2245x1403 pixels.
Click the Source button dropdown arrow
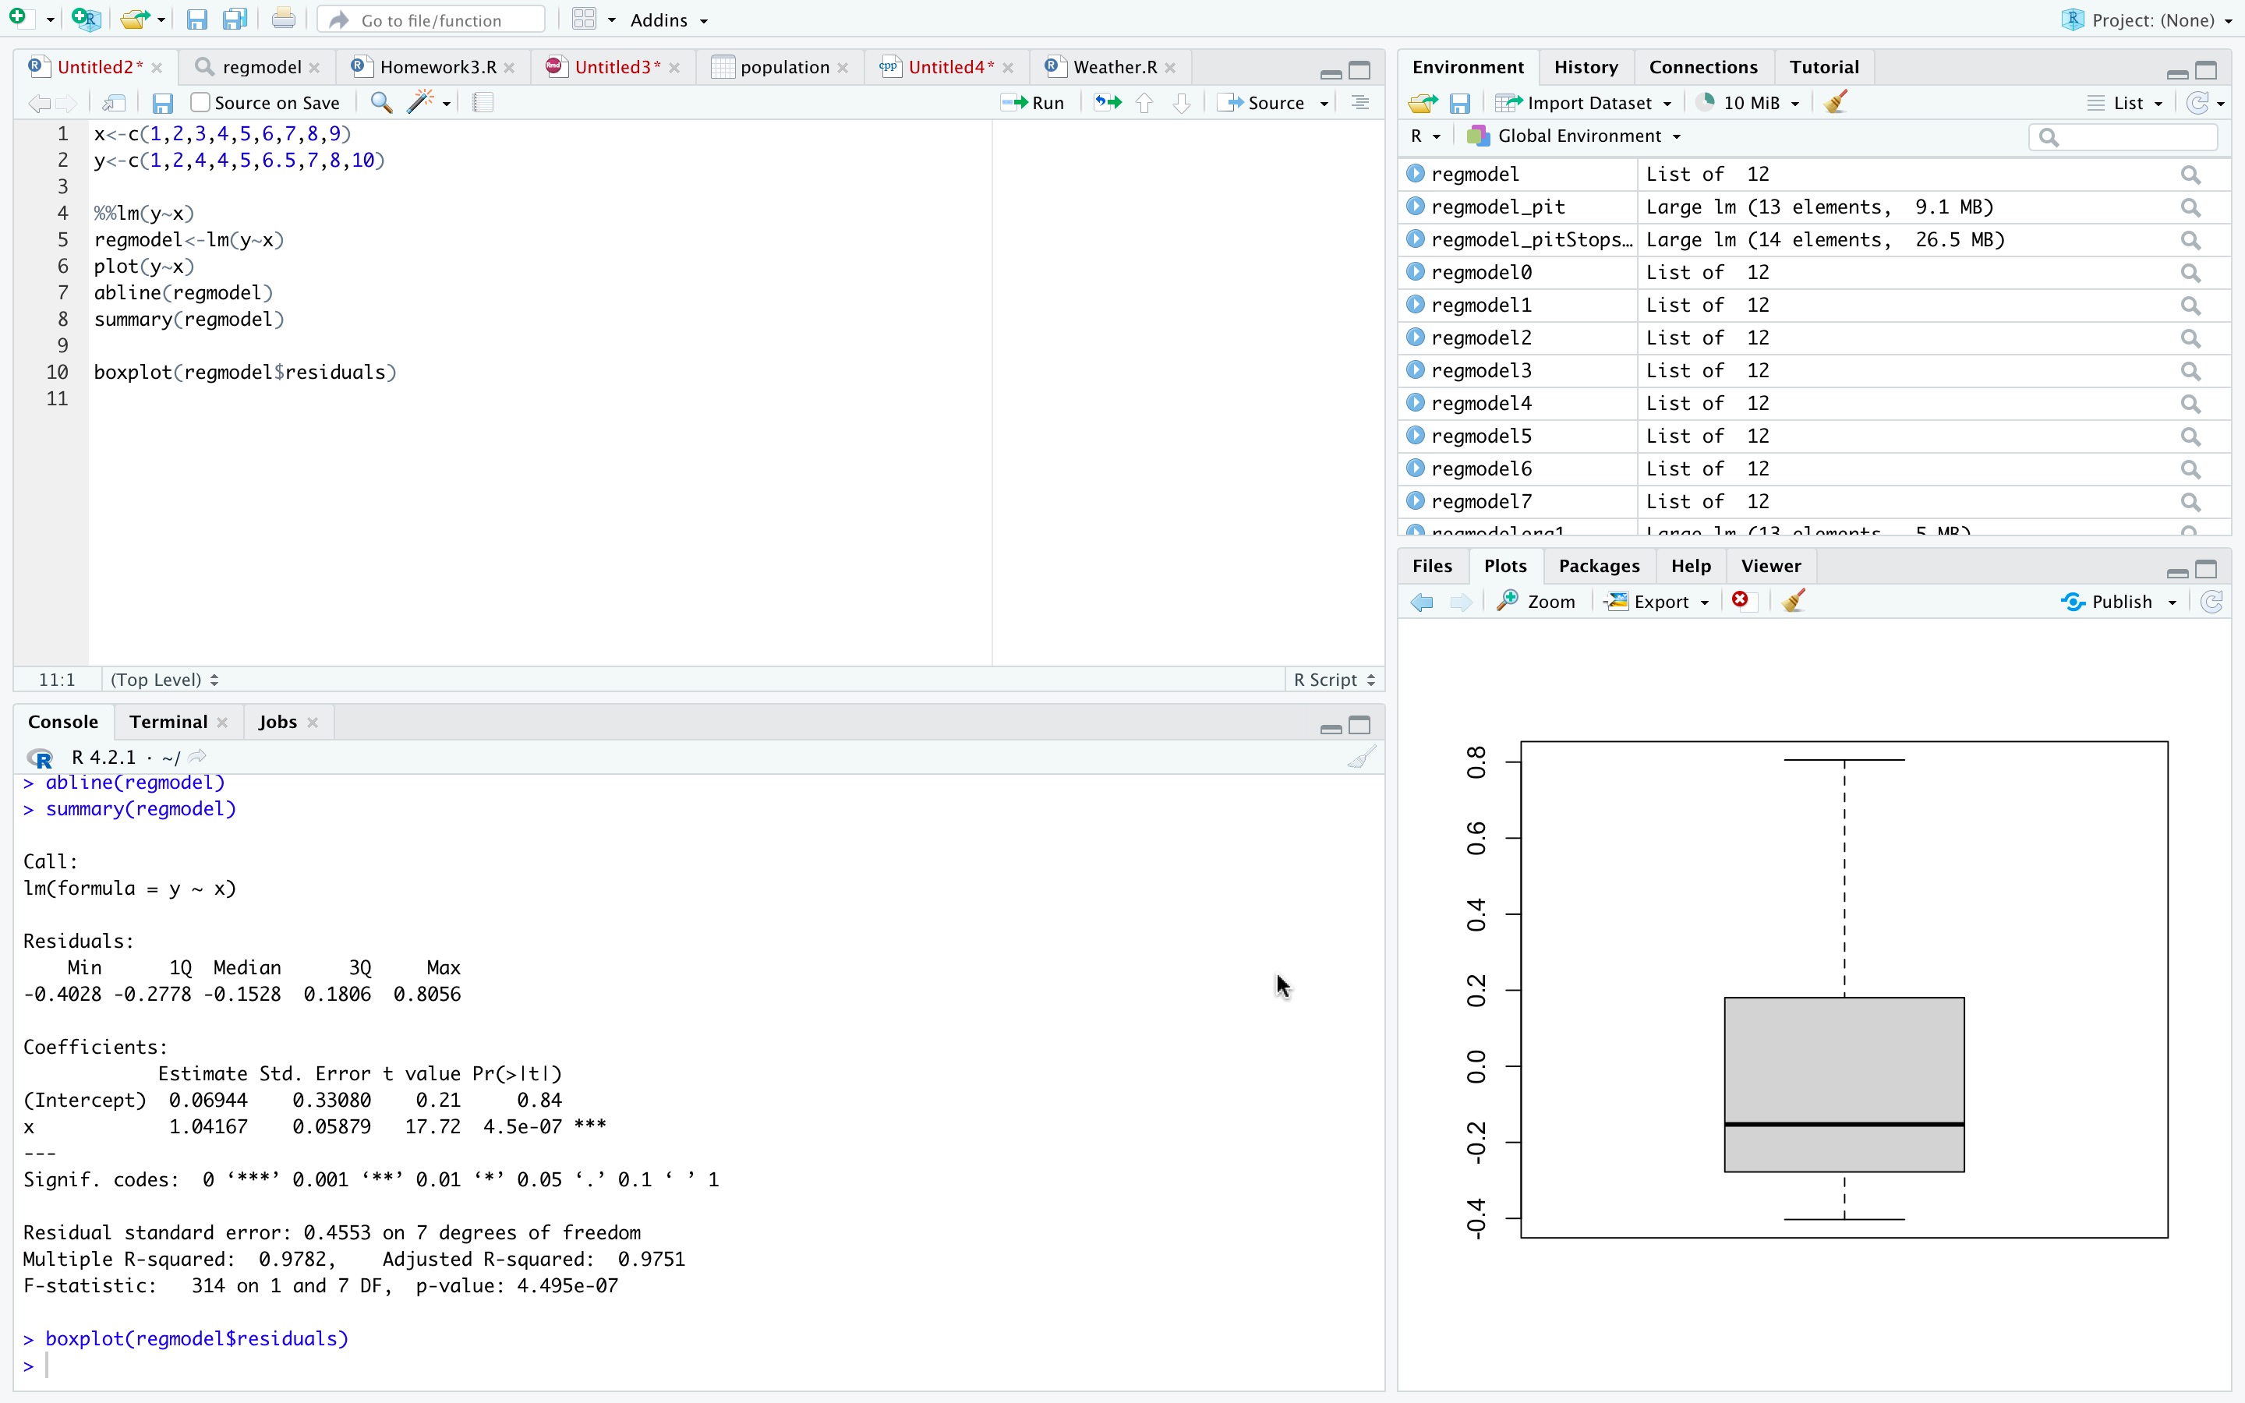coord(1324,102)
